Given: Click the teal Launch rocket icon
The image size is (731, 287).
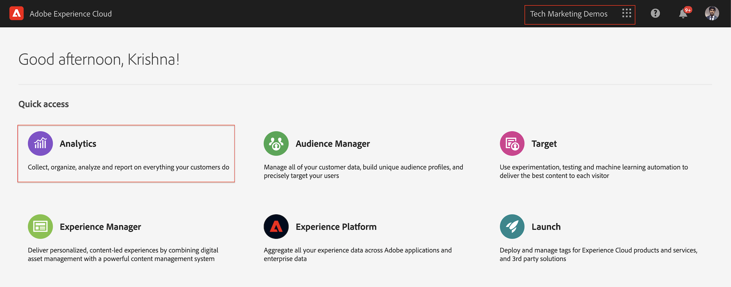Looking at the screenshot, I should tap(512, 226).
